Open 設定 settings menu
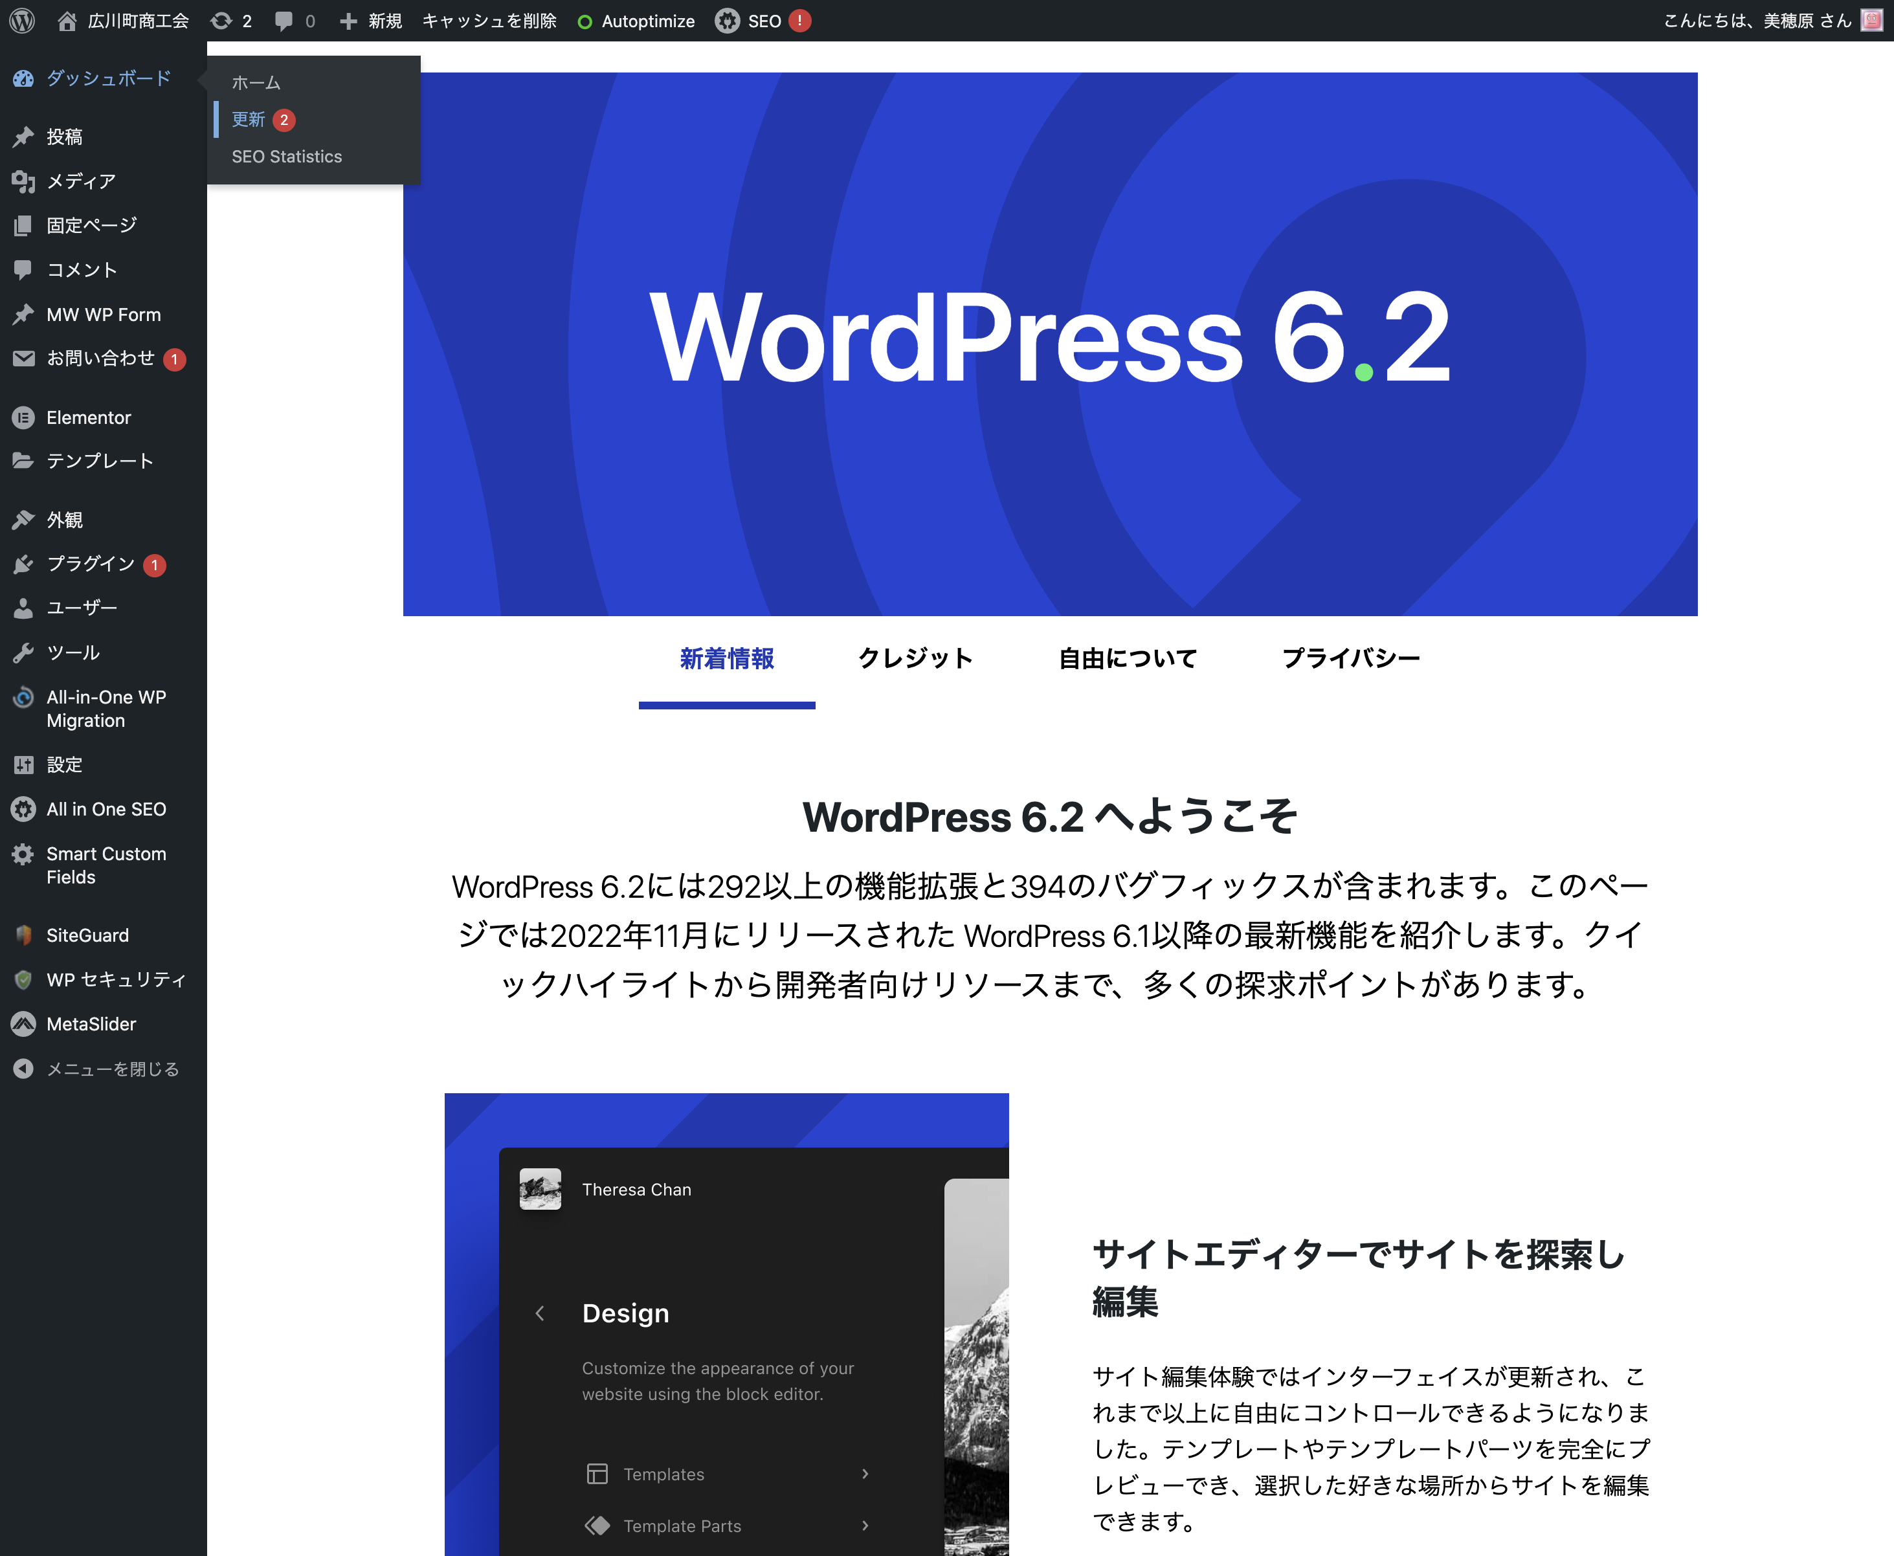Viewport: 1894px width, 1556px height. coord(103,764)
